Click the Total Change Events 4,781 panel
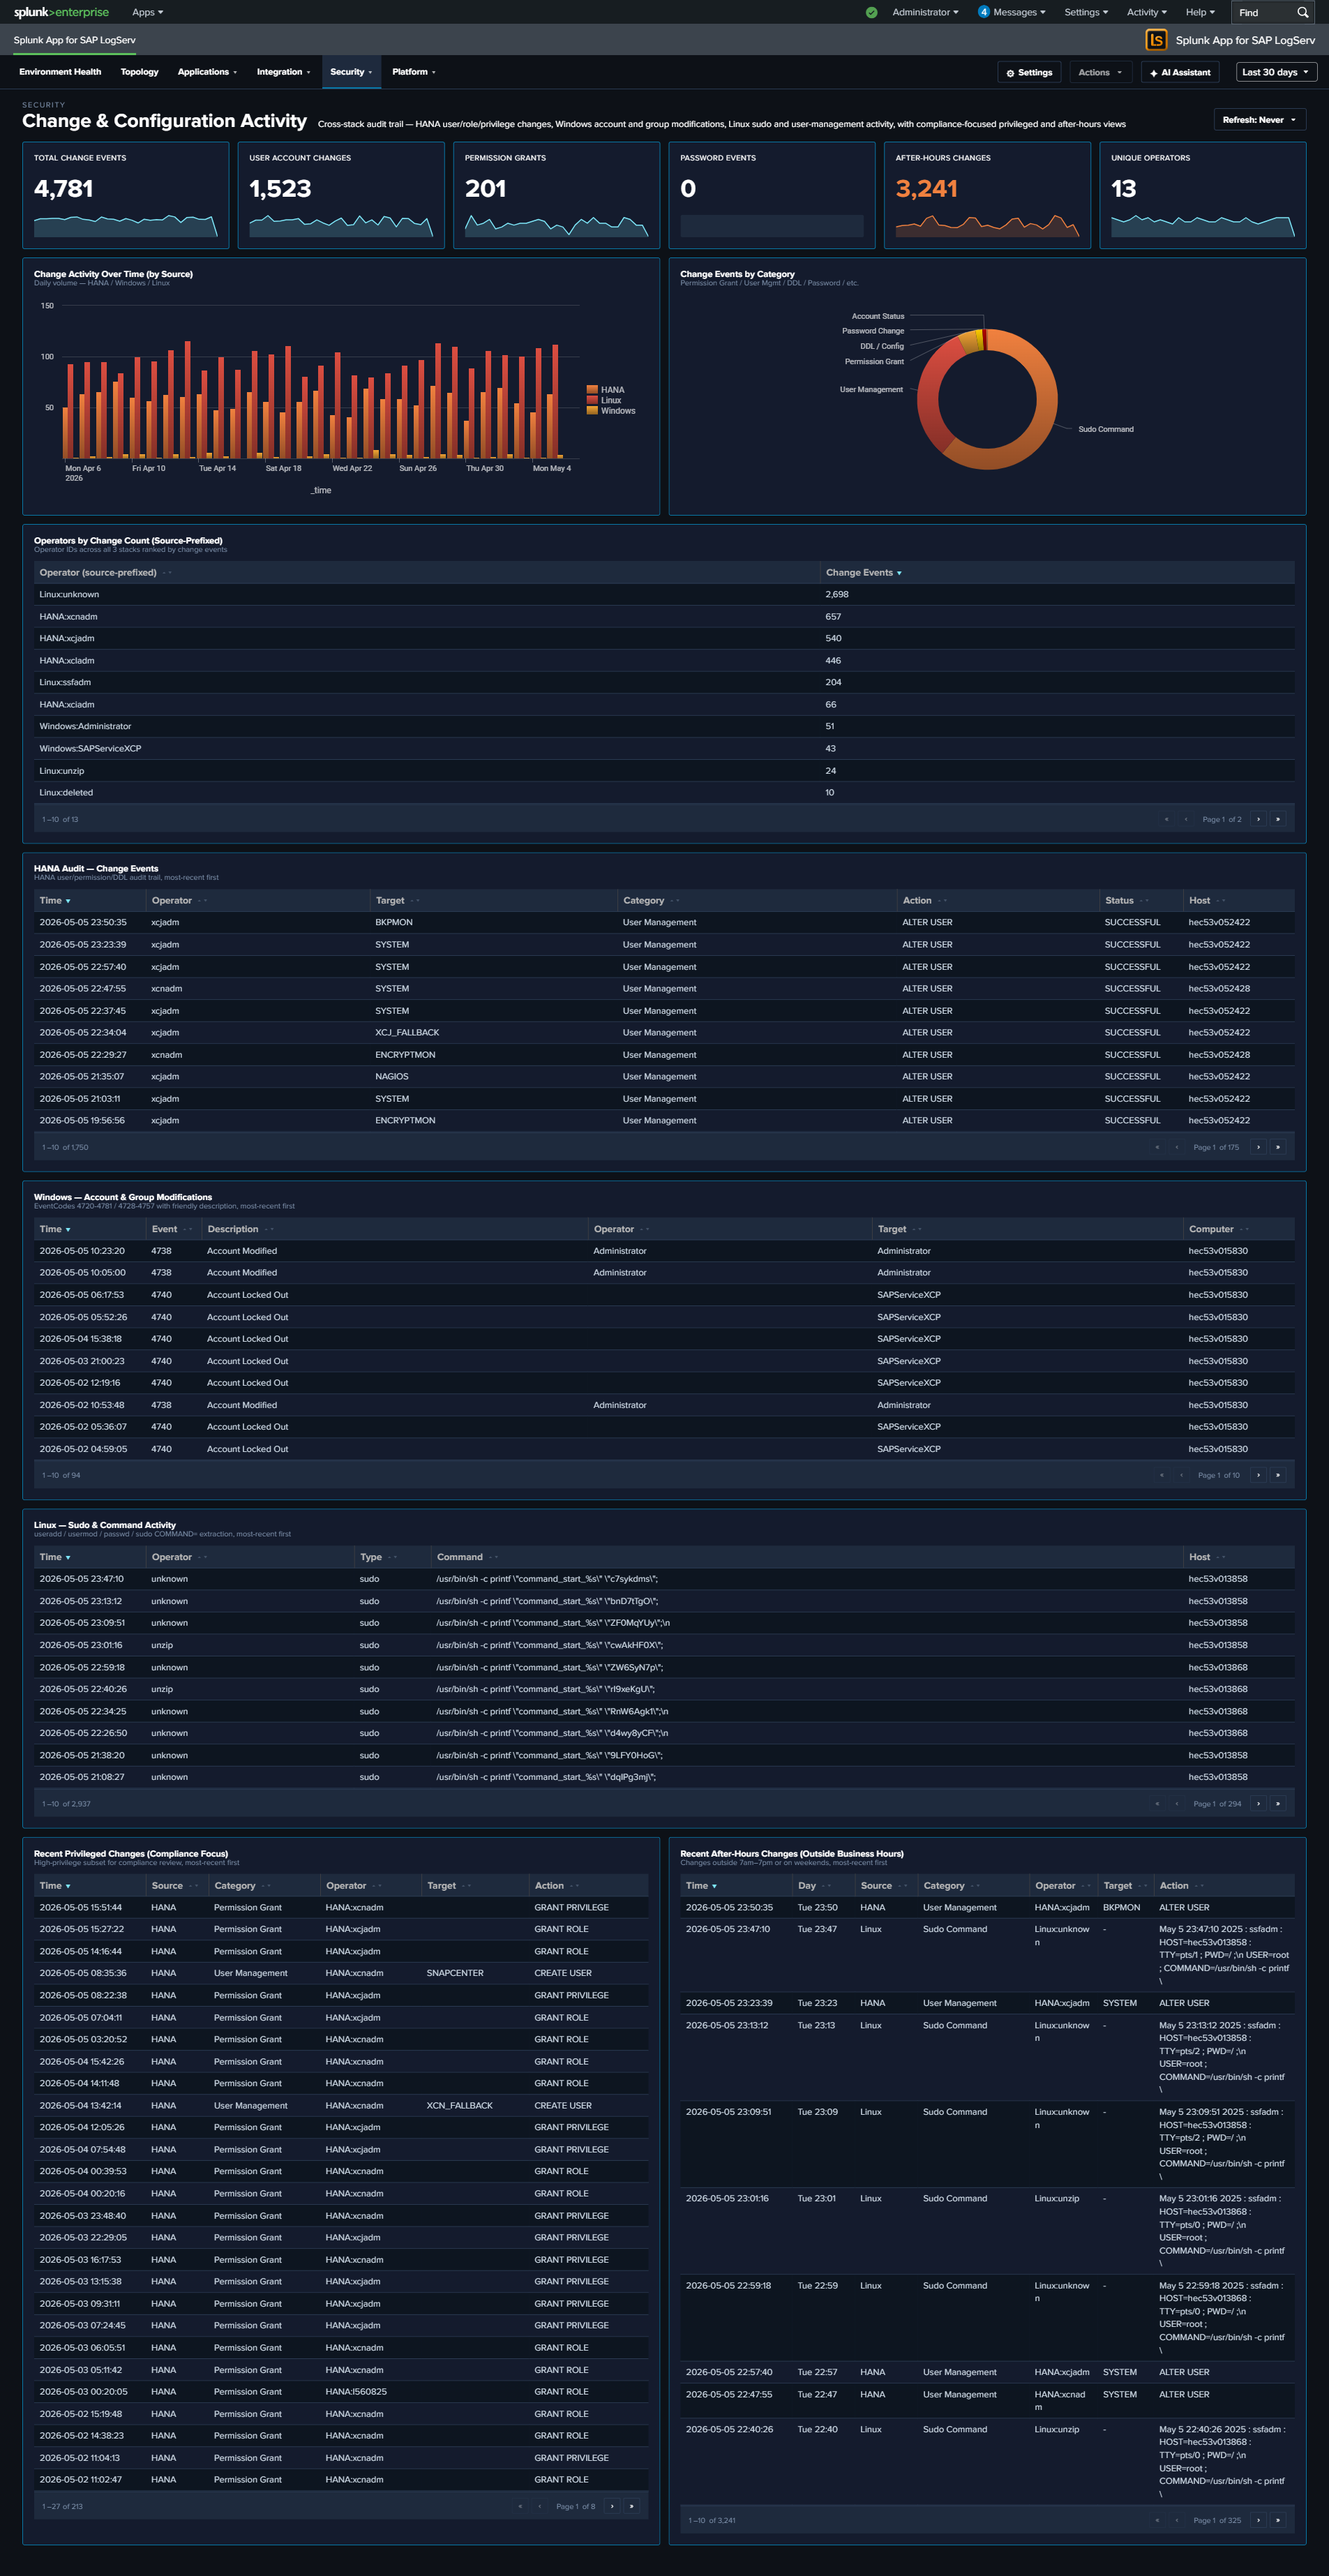Screen dimensions: 1329x2576 [x=125, y=195]
